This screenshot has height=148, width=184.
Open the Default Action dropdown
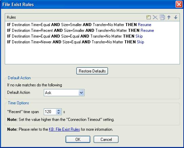point(81,92)
